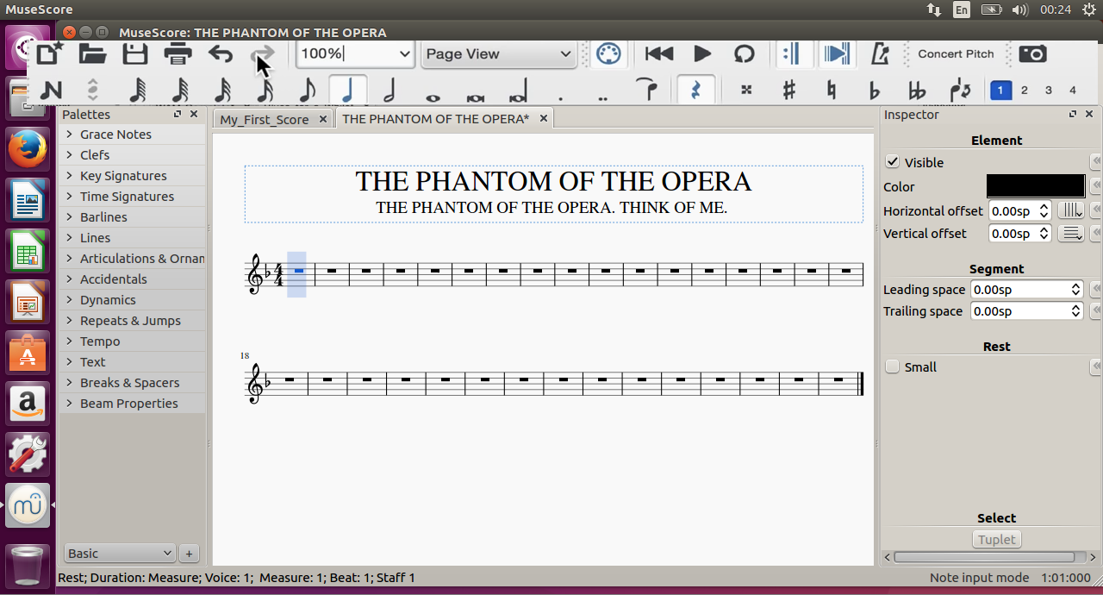
Task: Select voice 2 button
Action: (1025, 90)
